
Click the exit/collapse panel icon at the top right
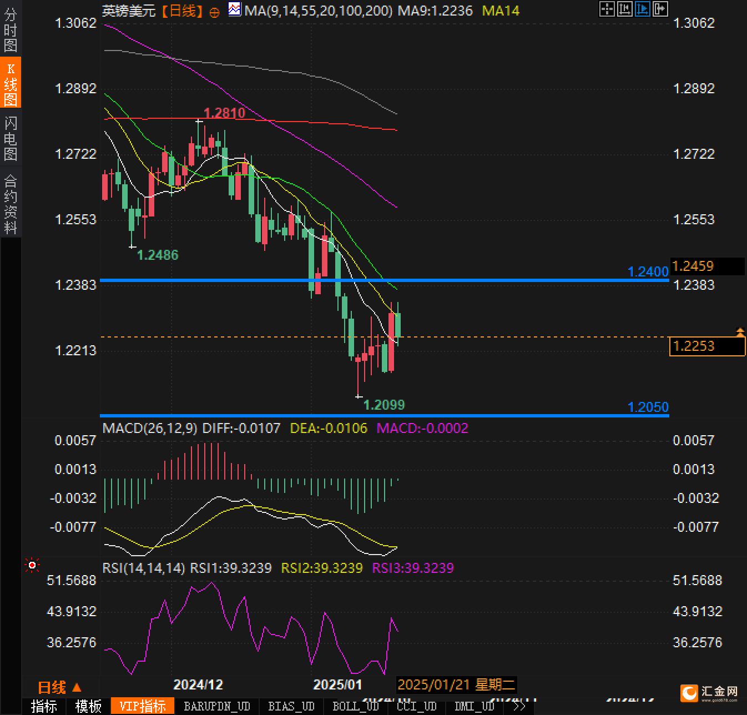[660, 9]
